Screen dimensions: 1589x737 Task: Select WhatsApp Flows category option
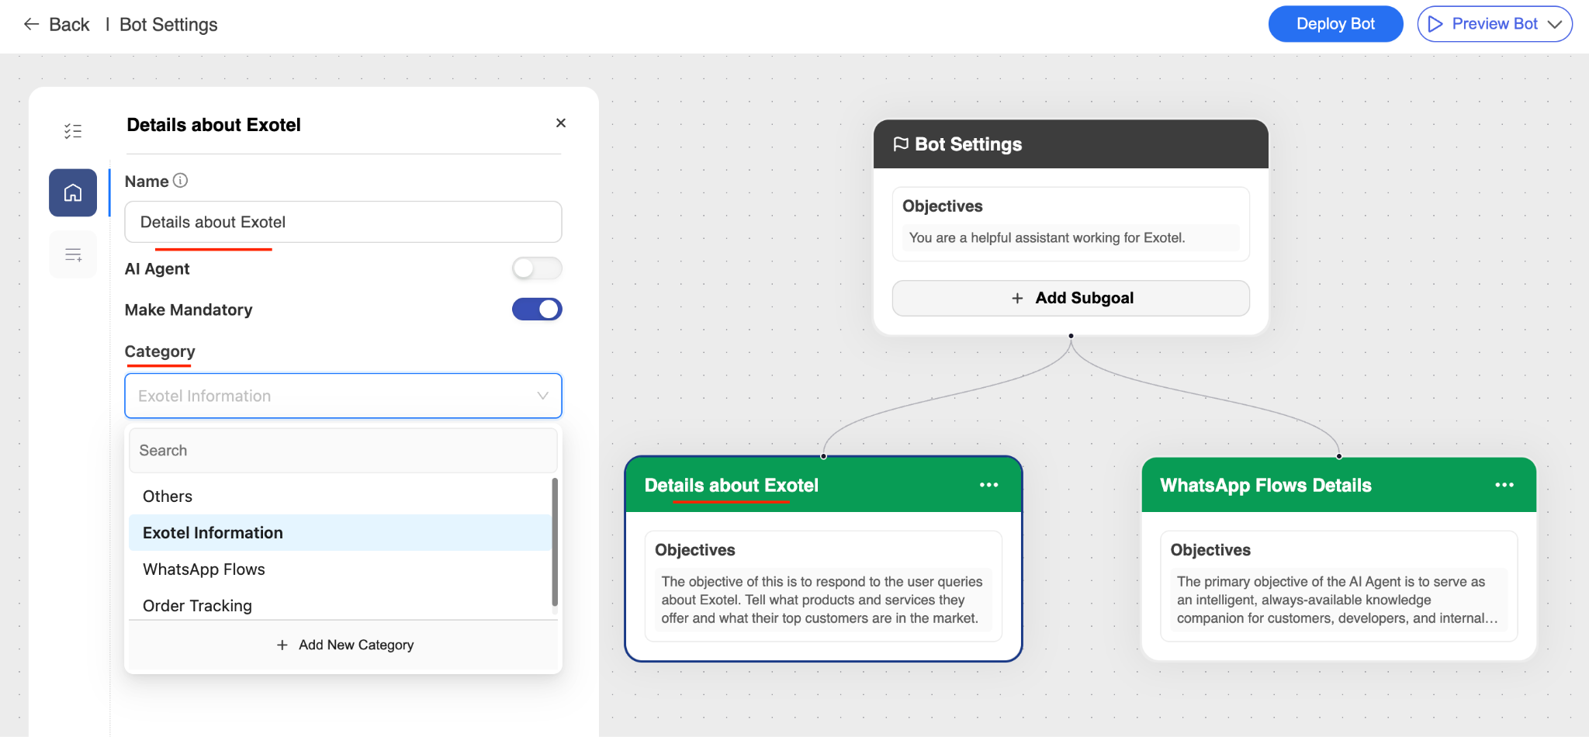[340, 569]
